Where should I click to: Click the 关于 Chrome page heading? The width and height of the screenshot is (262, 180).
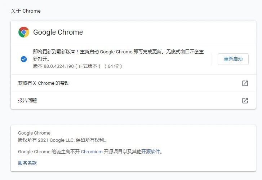(x=26, y=11)
